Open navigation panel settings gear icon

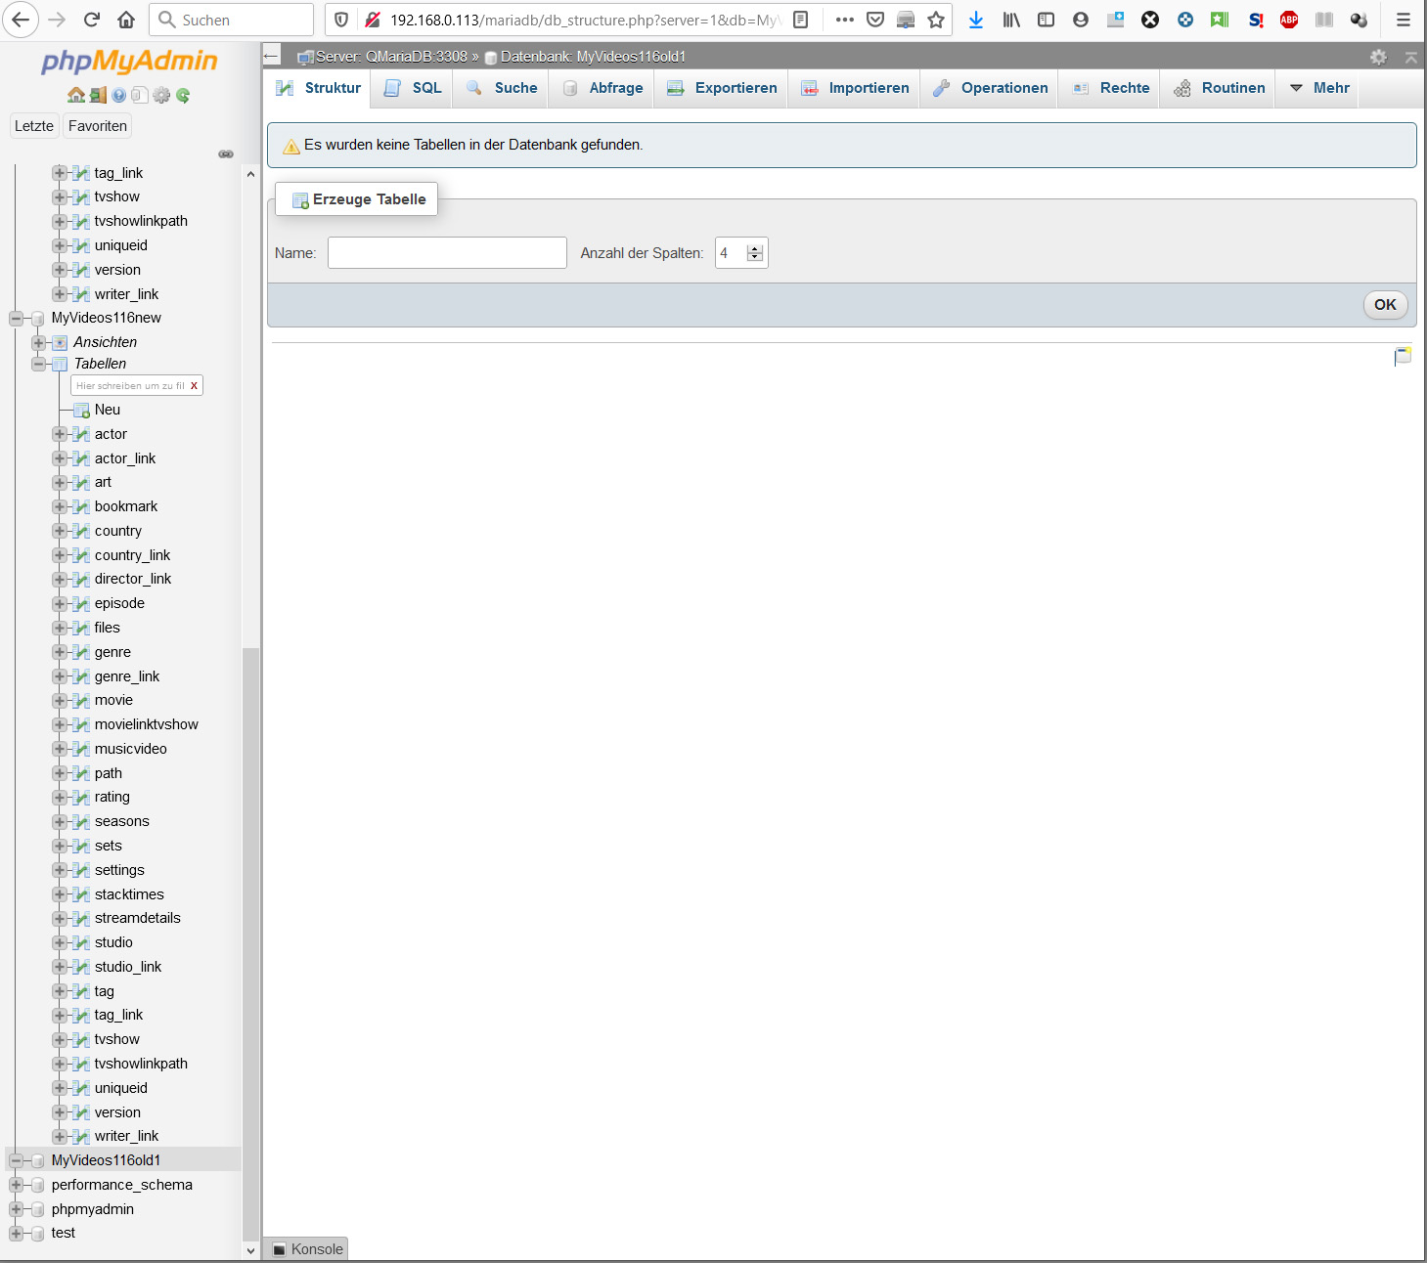(161, 95)
